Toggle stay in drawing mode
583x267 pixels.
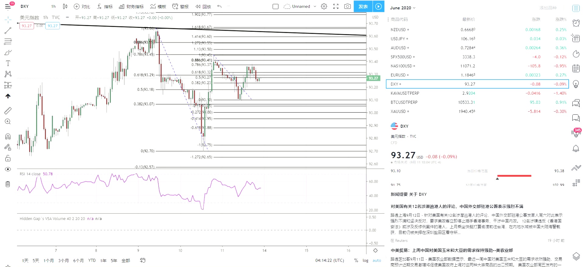click(8, 147)
